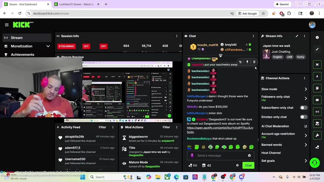Open Mod Actions three-dot menu
324x182 pixels.
pos(177,127)
